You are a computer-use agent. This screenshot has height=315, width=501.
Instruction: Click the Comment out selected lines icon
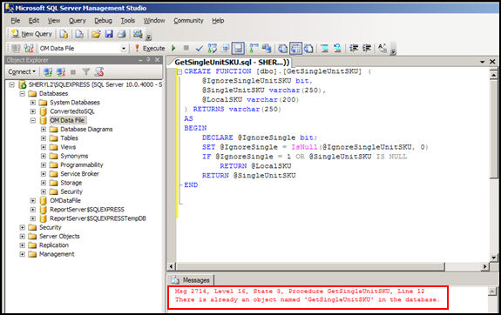pyautogui.click(x=325, y=48)
